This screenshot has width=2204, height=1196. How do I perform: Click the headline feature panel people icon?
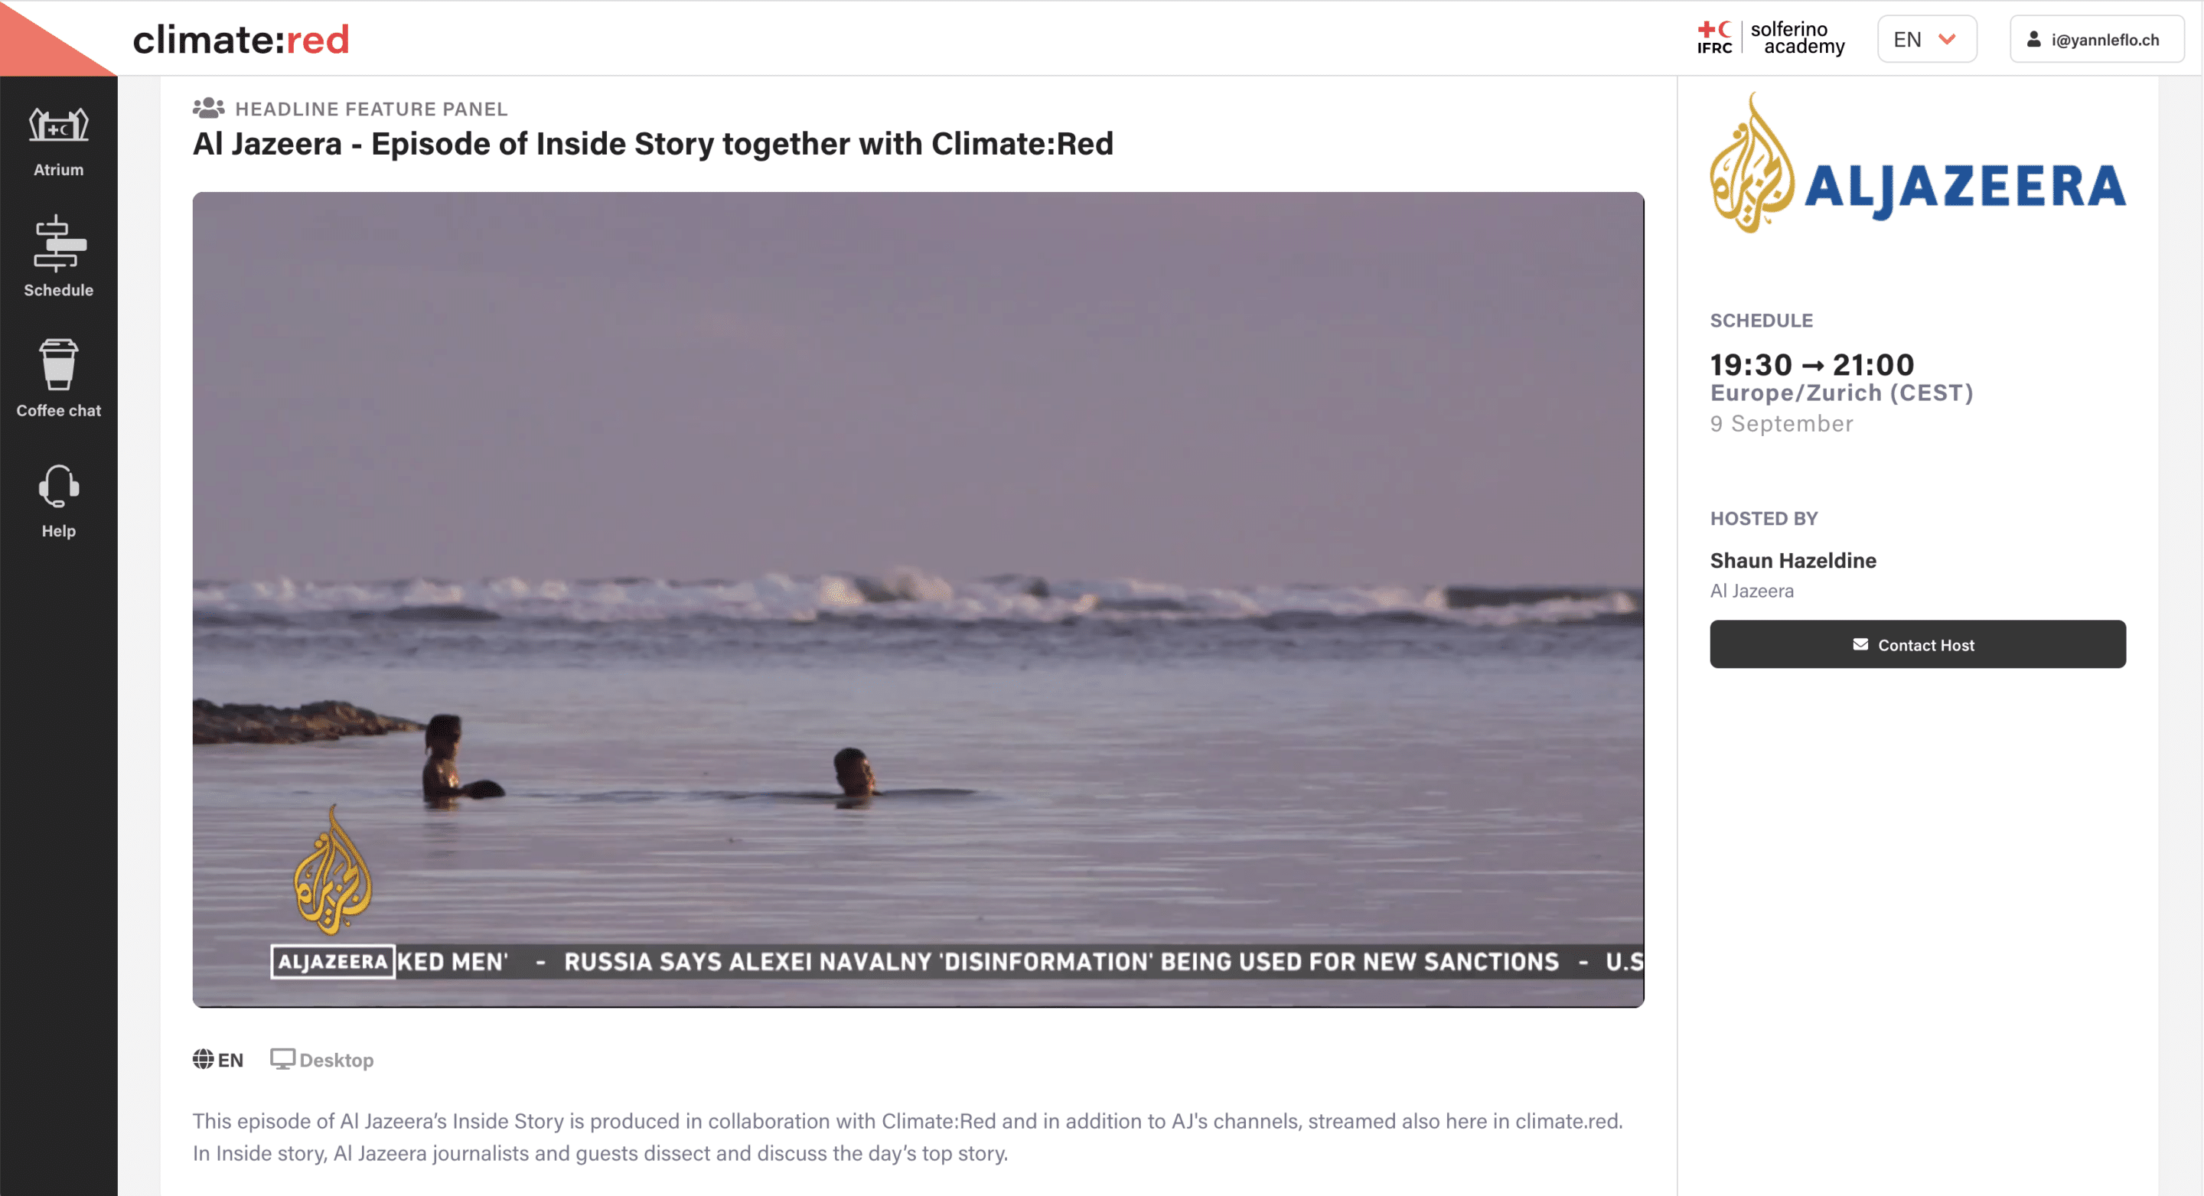pos(208,109)
